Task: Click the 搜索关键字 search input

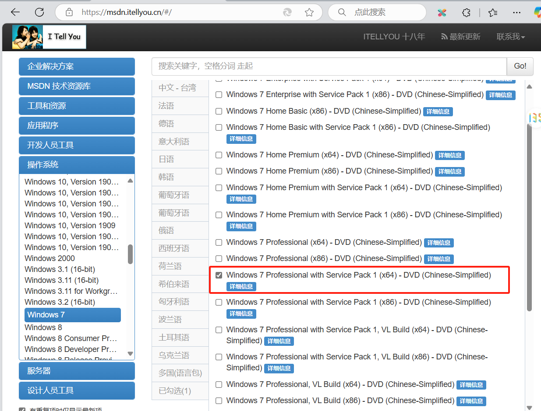Action: click(x=329, y=66)
